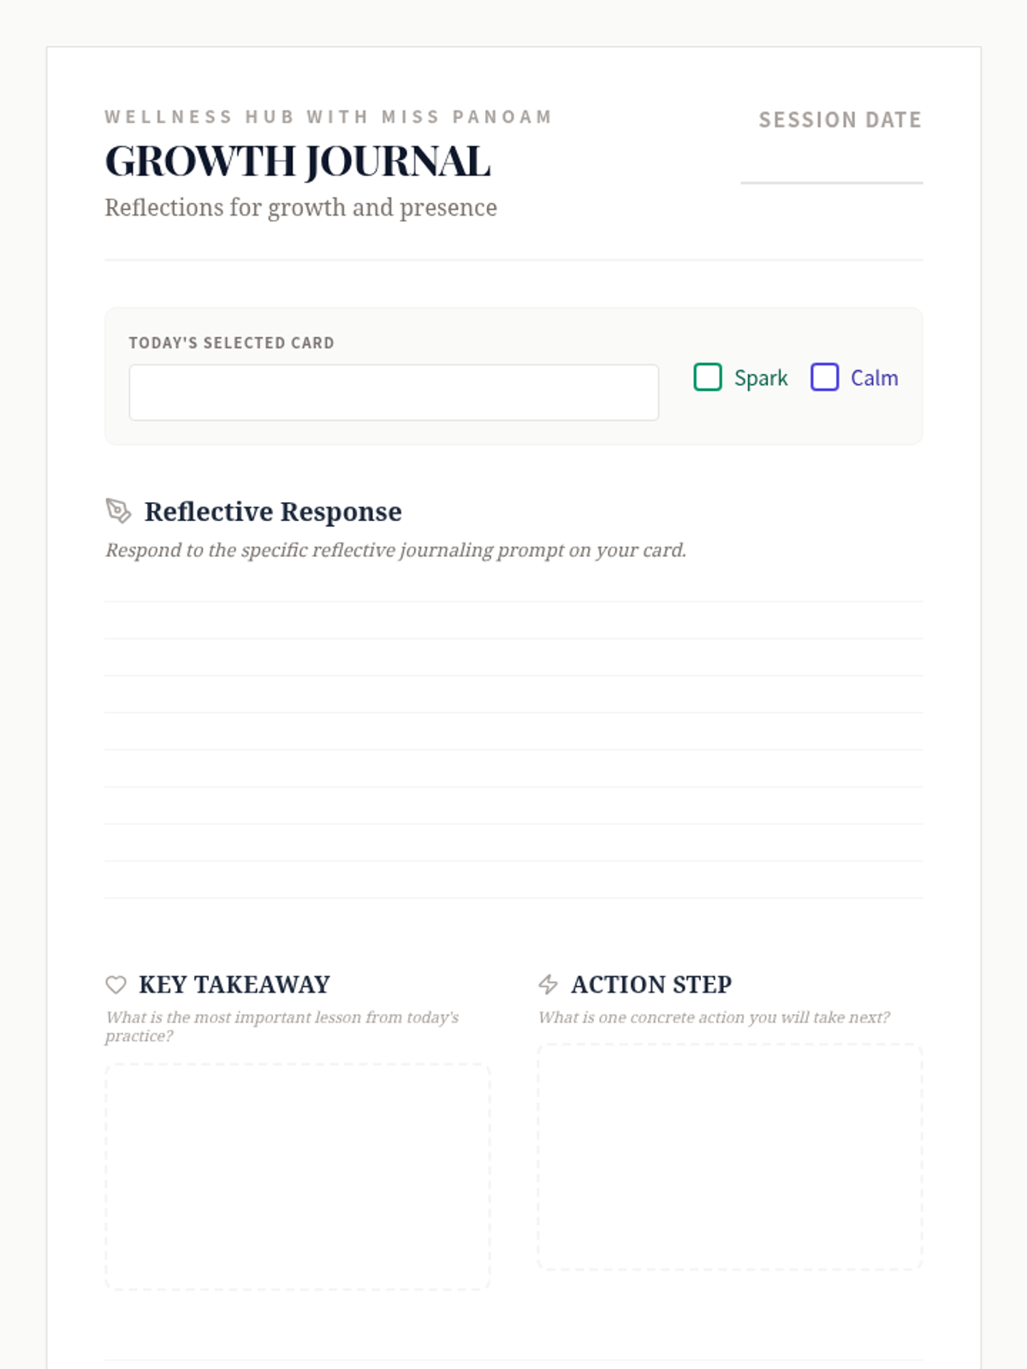Click inside the Key Takeaway dashed box

(x=297, y=1176)
